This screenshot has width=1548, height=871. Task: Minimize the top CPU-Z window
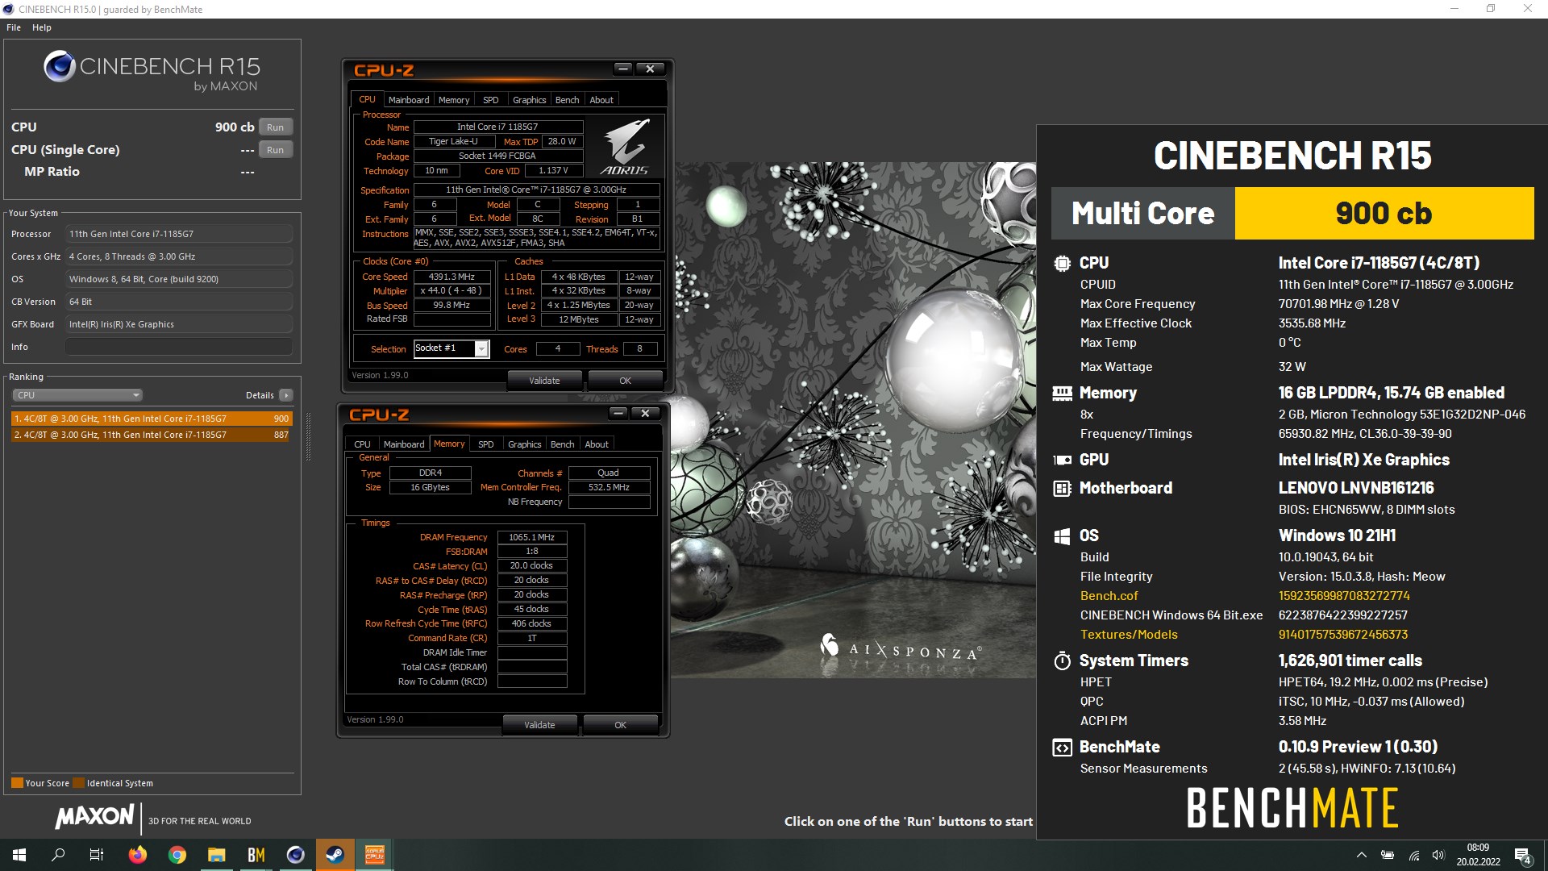(x=623, y=69)
